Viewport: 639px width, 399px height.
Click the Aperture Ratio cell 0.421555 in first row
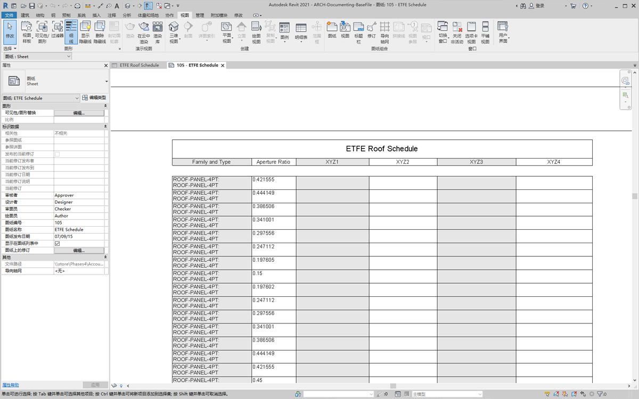coord(274,182)
